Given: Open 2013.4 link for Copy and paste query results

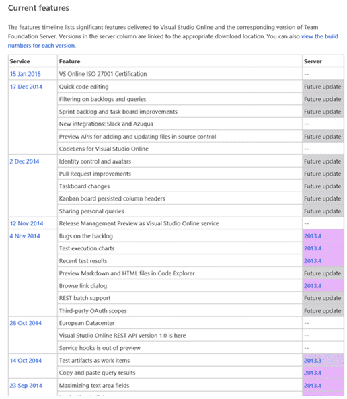Looking at the screenshot, I should pos(313,373).
